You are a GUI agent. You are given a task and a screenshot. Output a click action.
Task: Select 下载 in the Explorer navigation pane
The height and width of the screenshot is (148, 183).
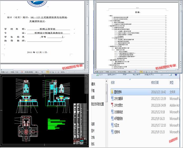point(93,90)
